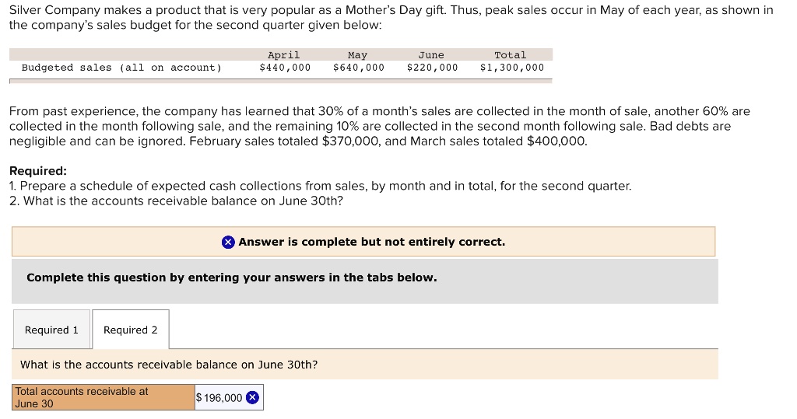This screenshot has height=419, width=797.
Task: Select the $1,300,000 total sales cell
Action: pyautogui.click(x=512, y=68)
